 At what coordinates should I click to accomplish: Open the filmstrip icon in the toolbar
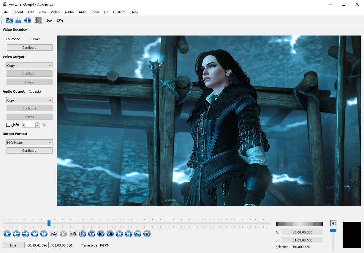39,20
